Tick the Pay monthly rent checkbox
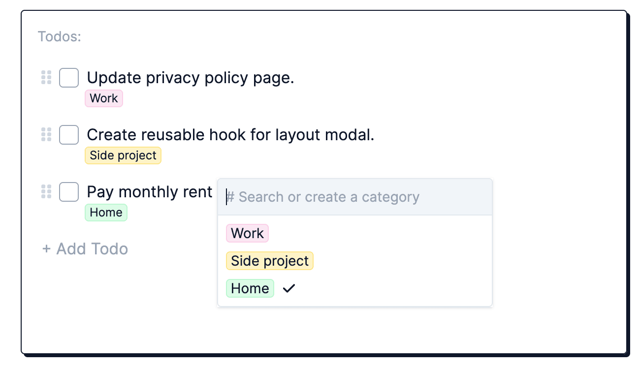 [x=69, y=192]
